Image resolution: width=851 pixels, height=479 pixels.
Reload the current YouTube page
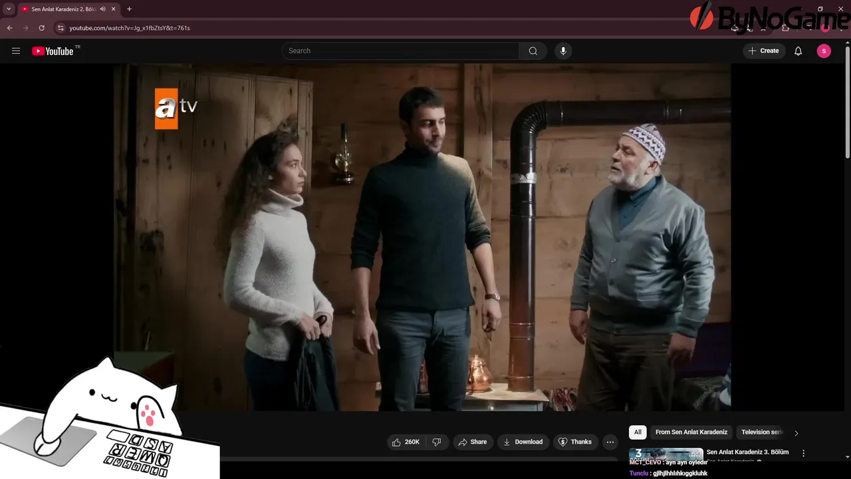(x=41, y=28)
